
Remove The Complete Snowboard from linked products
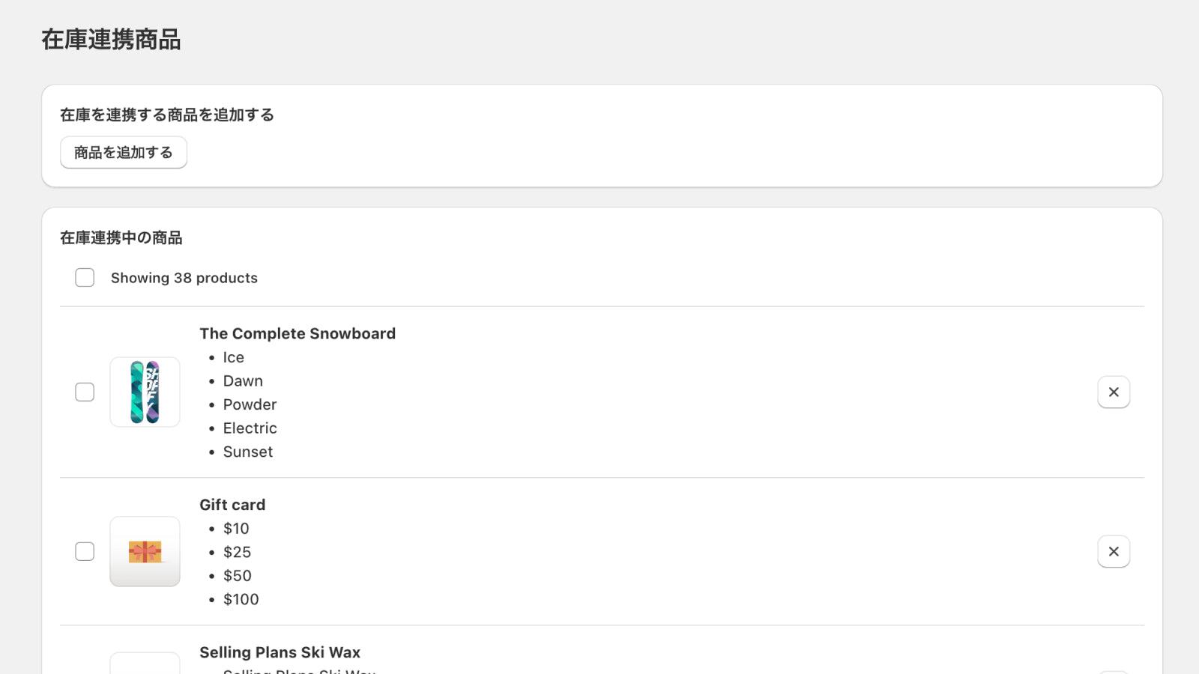coord(1114,392)
